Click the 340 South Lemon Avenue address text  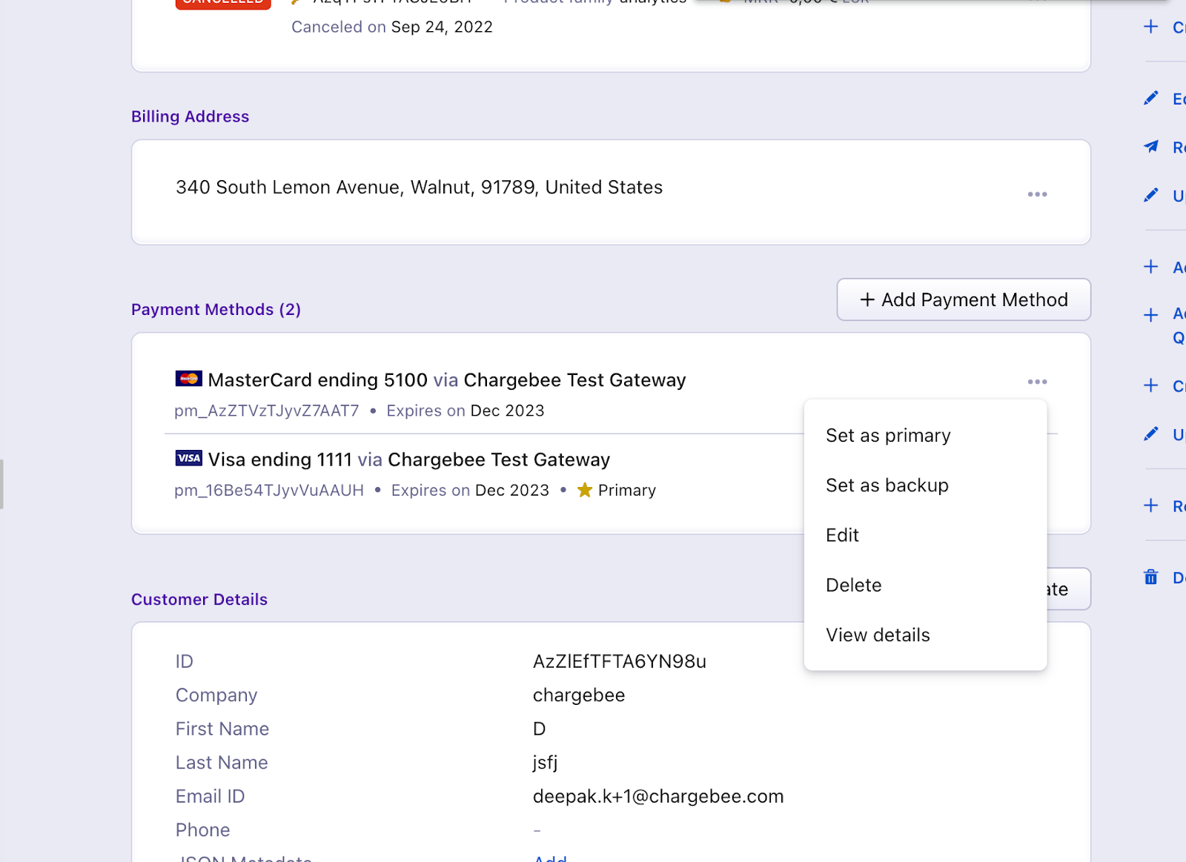[419, 188]
